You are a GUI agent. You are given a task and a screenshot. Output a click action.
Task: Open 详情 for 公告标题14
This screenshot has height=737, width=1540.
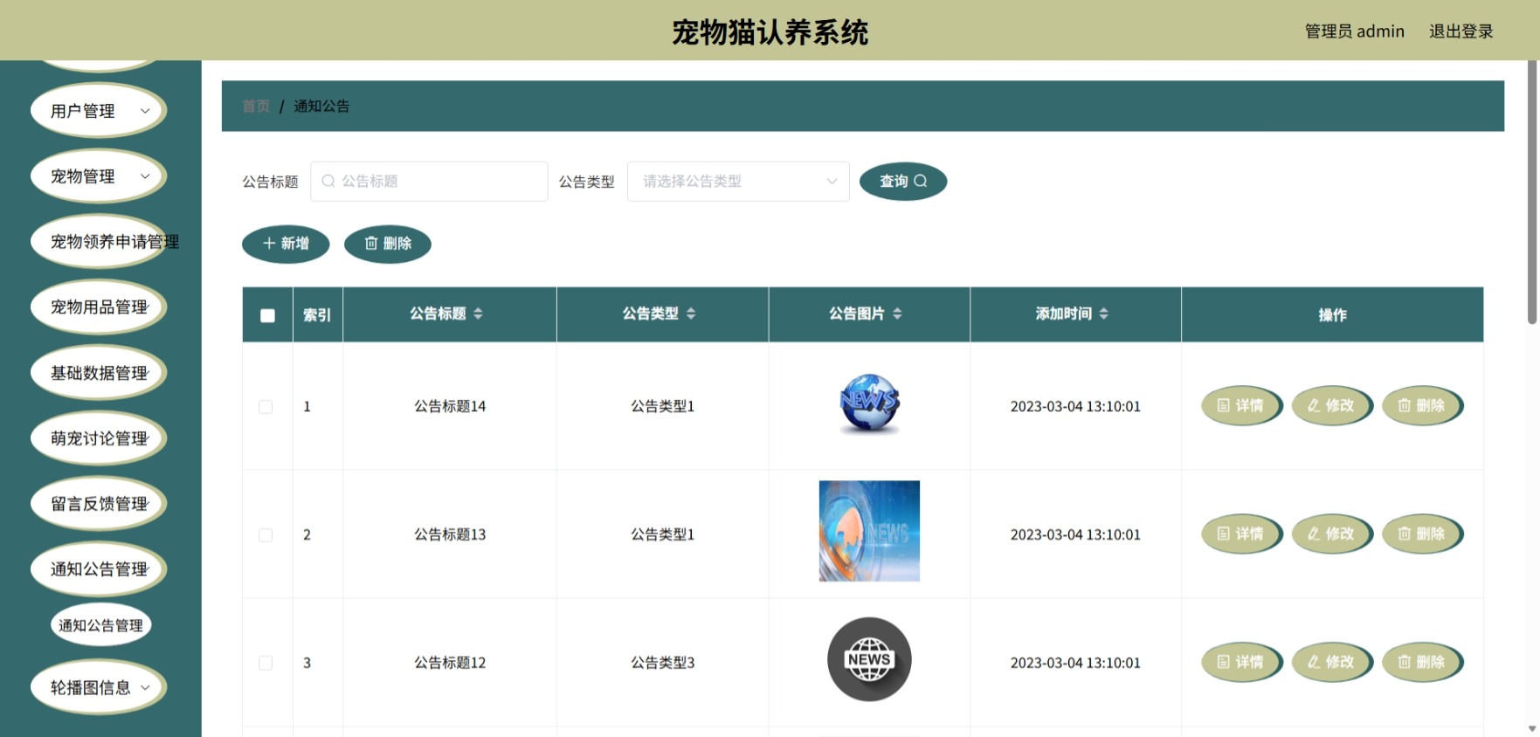pos(1241,406)
